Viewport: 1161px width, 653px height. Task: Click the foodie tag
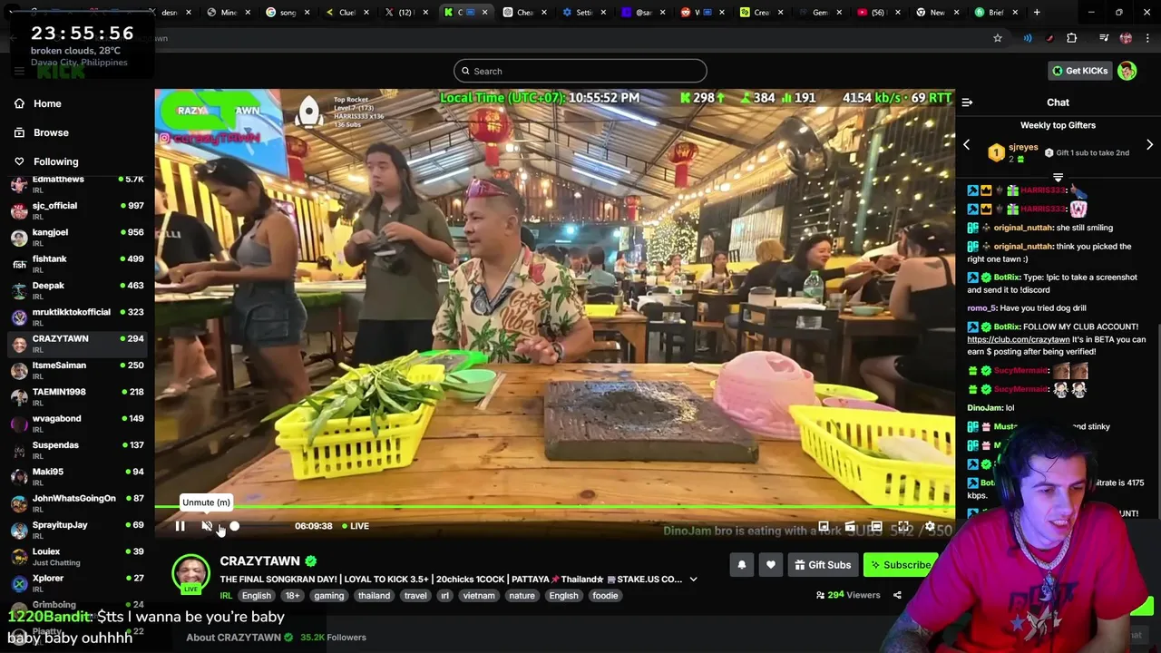605,596
